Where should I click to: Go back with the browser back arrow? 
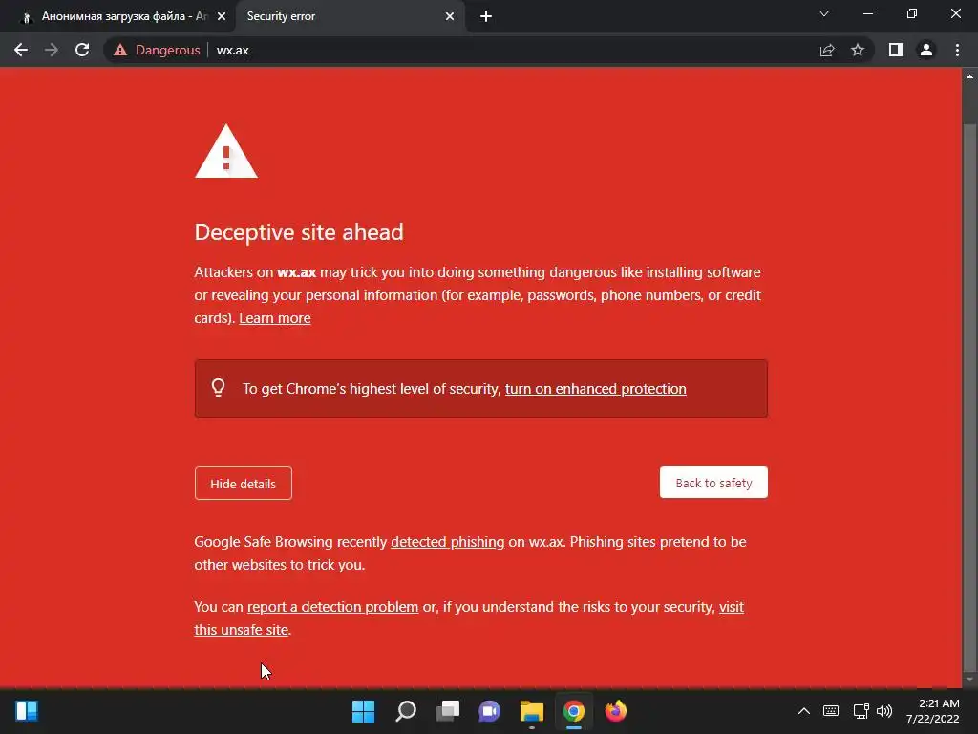coord(21,50)
